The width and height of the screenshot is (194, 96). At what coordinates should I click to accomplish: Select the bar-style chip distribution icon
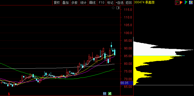point(177,3)
